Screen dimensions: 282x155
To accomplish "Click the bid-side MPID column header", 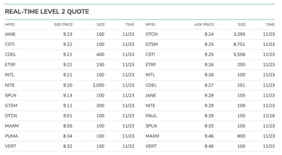I will tap(10, 24).
